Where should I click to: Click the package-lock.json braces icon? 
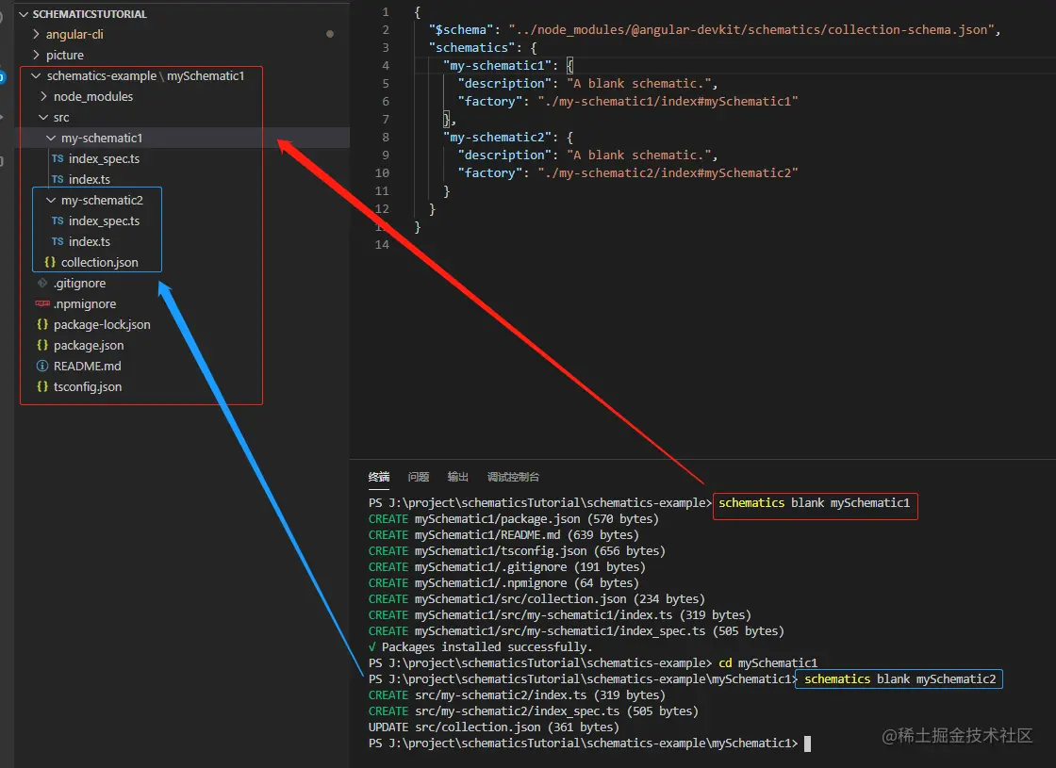42,324
